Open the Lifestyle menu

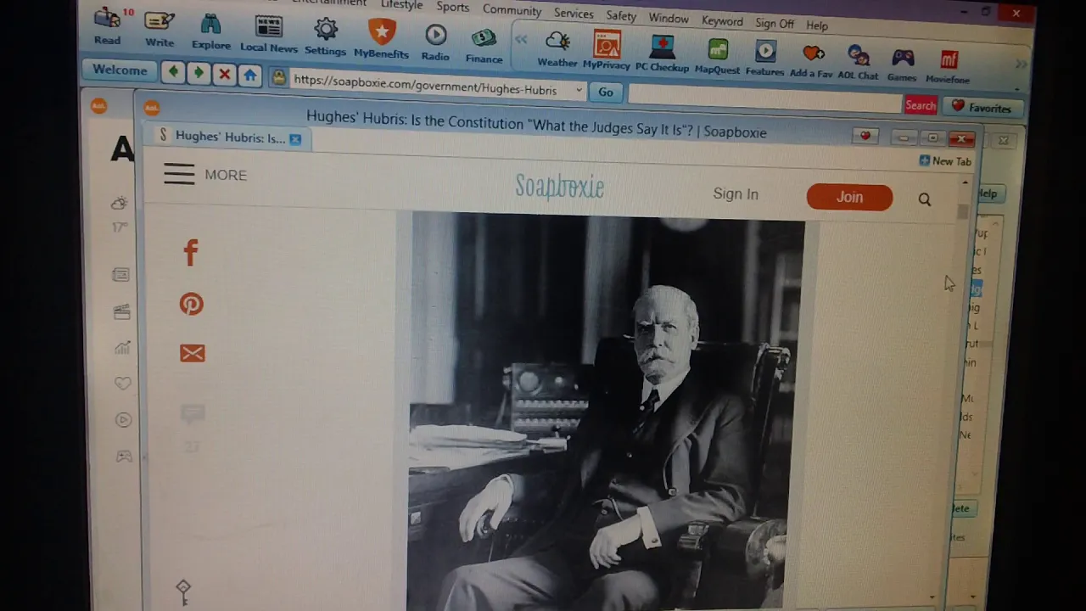(401, 5)
